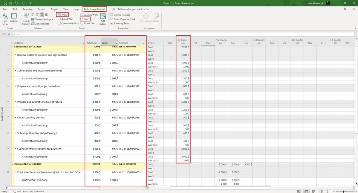Viewport: 358px width, 193px height.
Task: Open Text Styles formatting
Action: 5,19
